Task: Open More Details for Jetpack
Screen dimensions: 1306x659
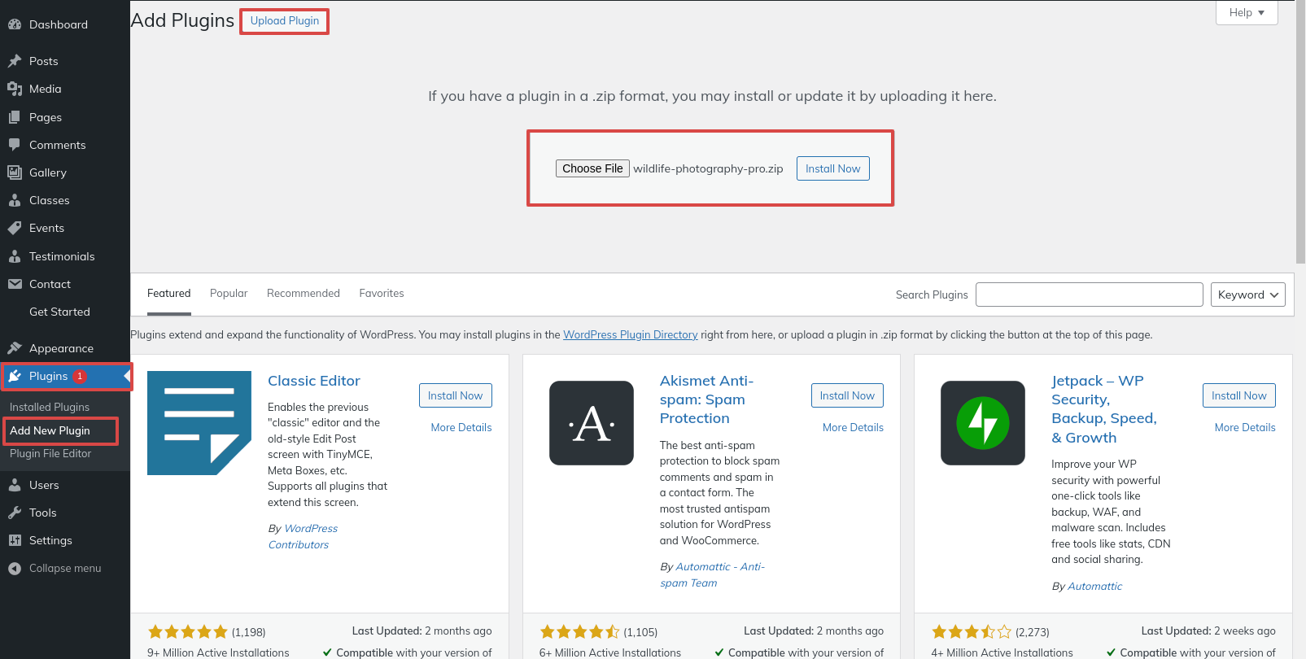Action: click(x=1245, y=427)
